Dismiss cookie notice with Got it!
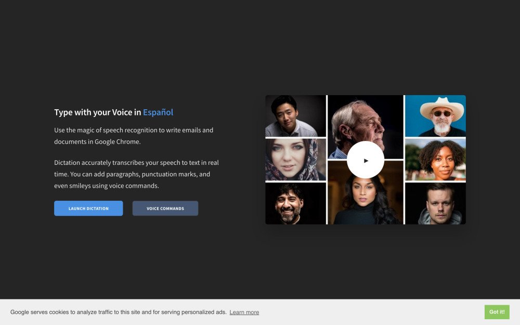 click(x=497, y=312)
